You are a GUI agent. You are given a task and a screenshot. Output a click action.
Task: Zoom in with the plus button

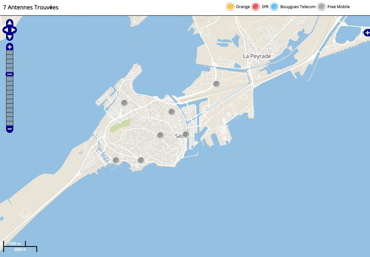pyautogui.click(x=9, y=47)
